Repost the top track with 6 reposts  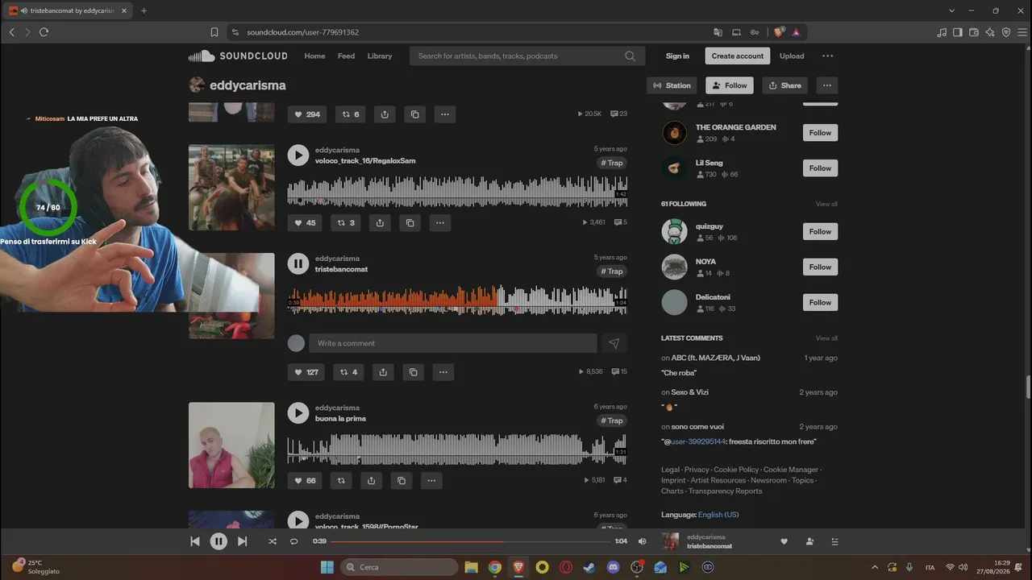[x=351, y=114]
